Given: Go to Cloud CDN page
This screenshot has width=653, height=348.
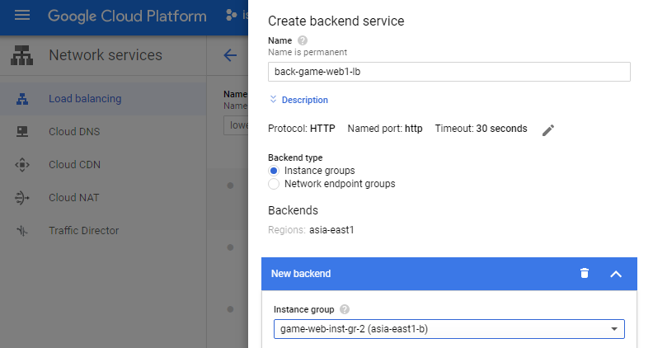Looking at the screenshot, I should coord(74,165).
